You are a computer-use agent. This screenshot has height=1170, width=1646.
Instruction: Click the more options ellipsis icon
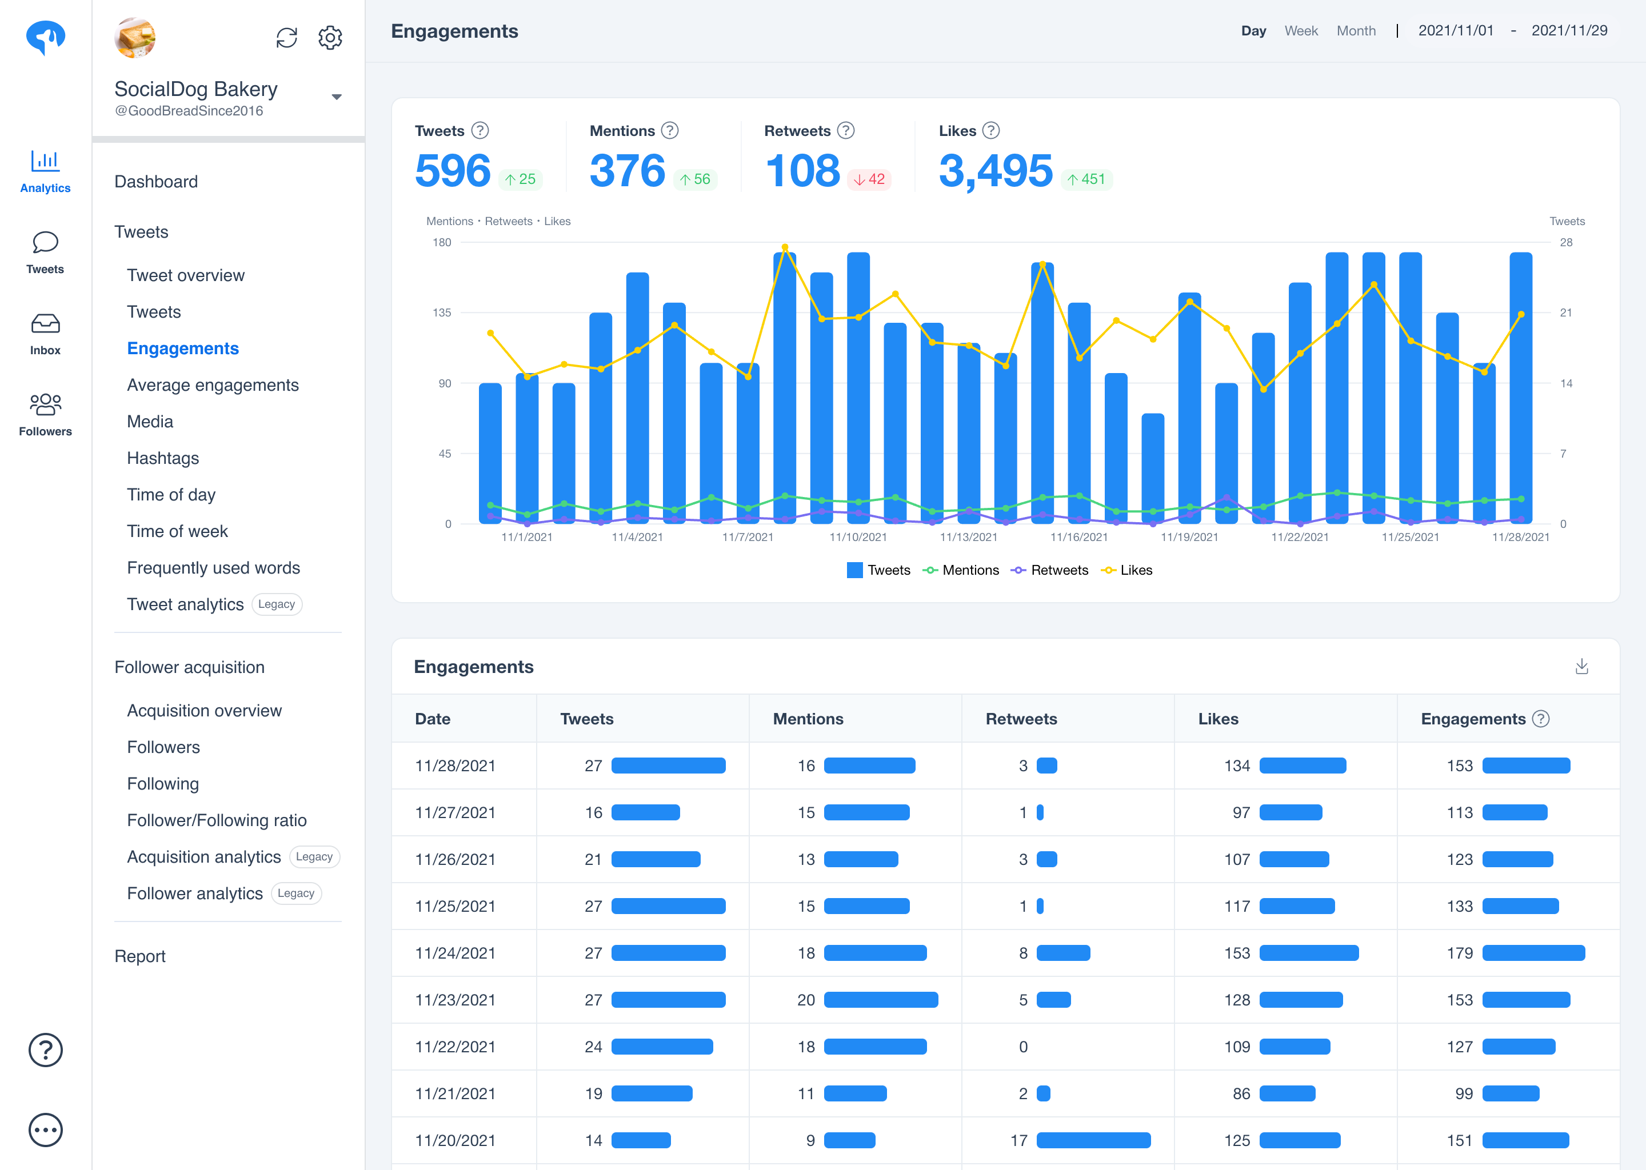point(45,1129)
